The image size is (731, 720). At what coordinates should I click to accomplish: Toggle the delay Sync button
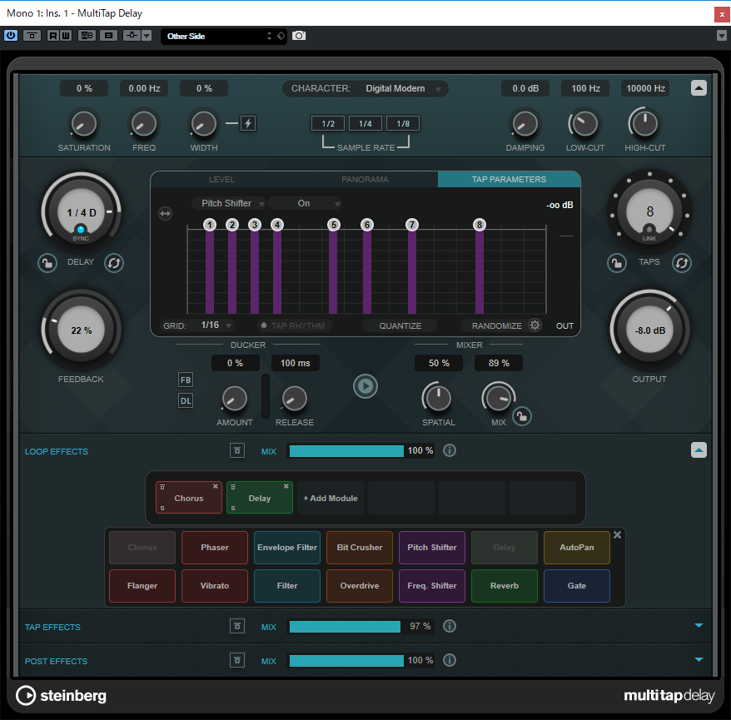click(81, 230)
